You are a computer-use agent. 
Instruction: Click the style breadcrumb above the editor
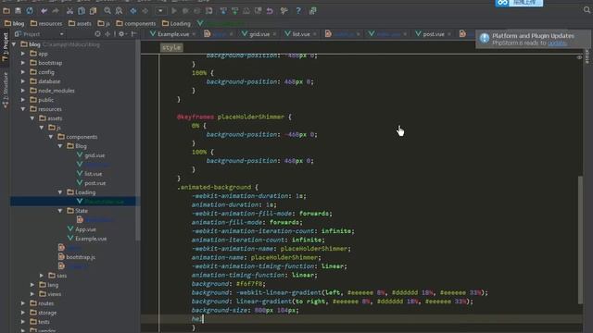click(x=171, y=47)
